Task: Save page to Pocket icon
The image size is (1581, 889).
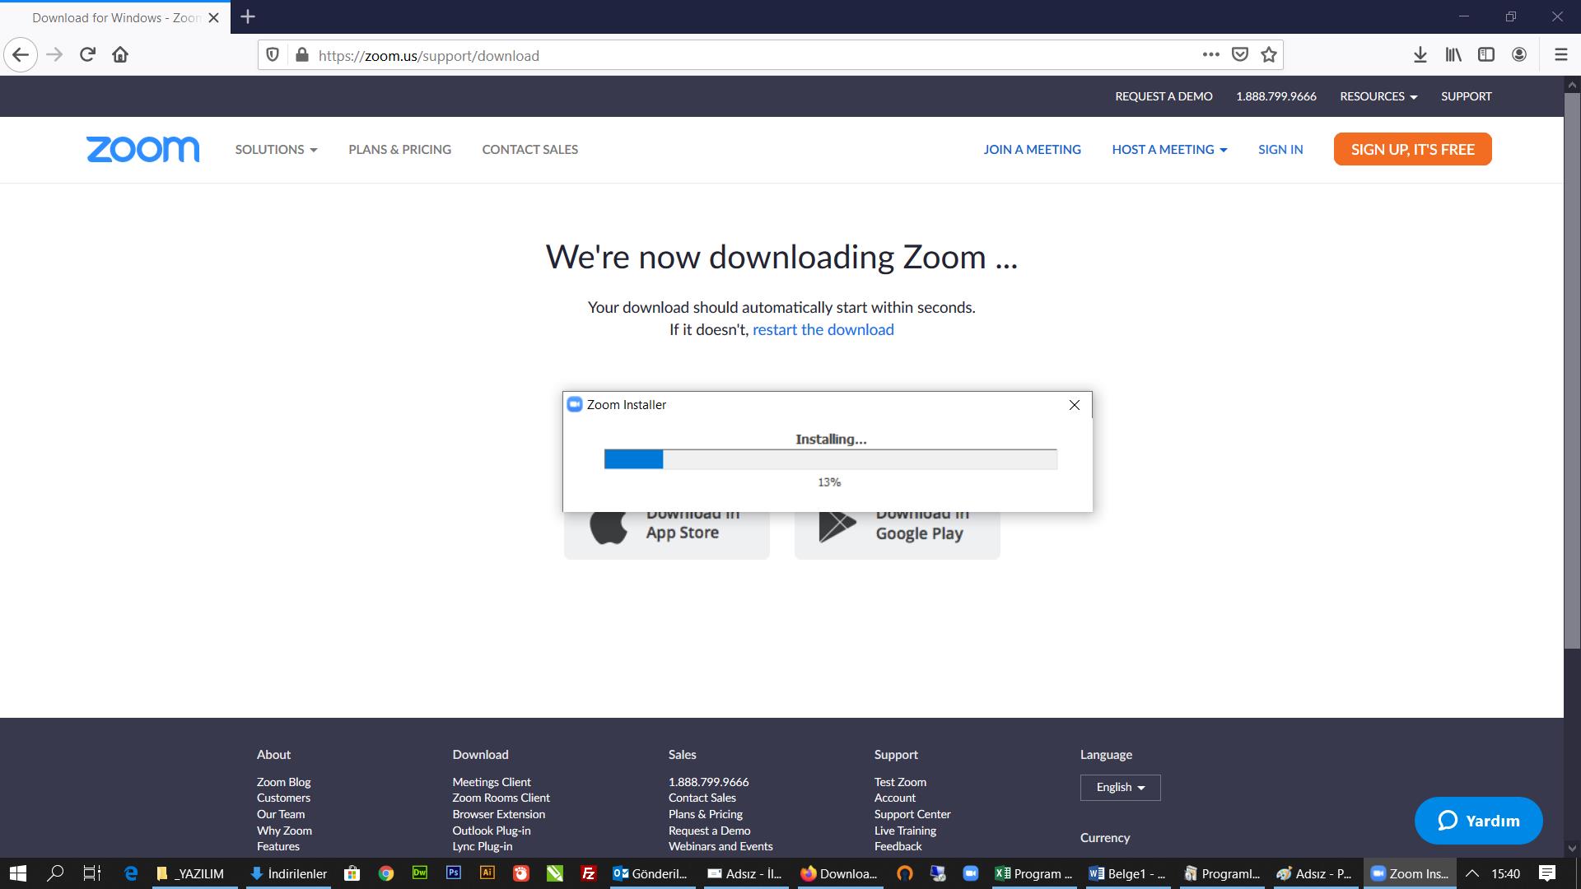Action: click(x=1239, y=54)
